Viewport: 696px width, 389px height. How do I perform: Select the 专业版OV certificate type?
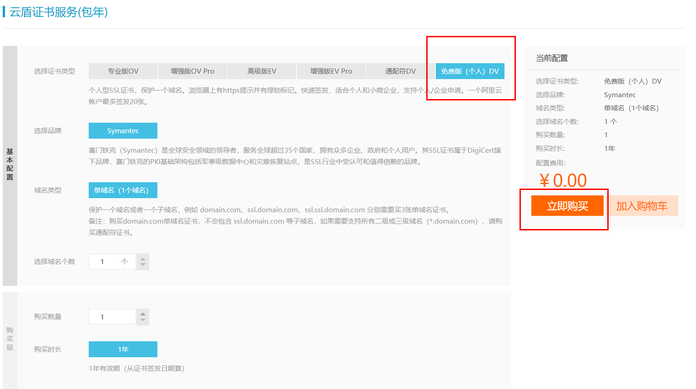(x=123, y=71)
